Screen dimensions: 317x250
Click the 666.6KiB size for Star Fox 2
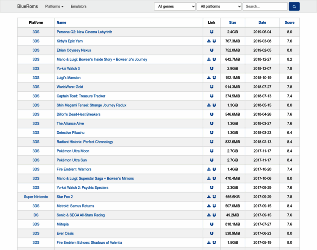(x=232, y=197)
